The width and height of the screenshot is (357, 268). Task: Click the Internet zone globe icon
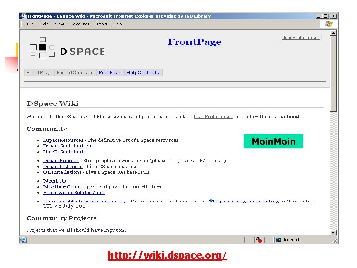(x=278, y=240)
